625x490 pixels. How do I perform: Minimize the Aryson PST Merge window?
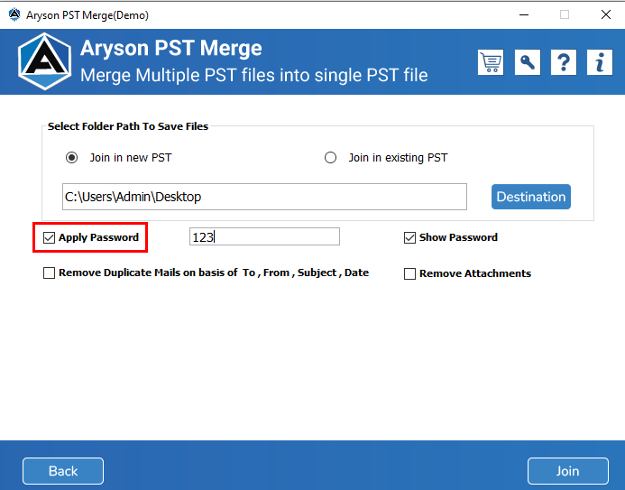524,14
